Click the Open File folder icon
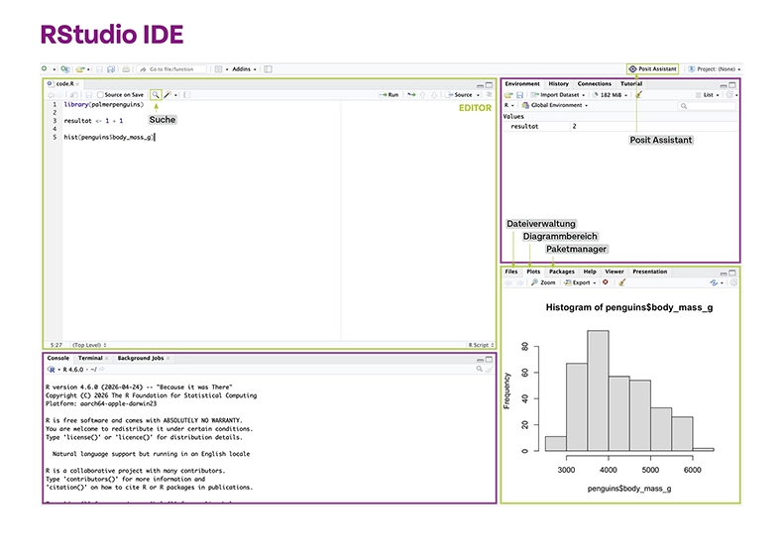The width and height of the screenshot is (783, 554). point(80,69)
